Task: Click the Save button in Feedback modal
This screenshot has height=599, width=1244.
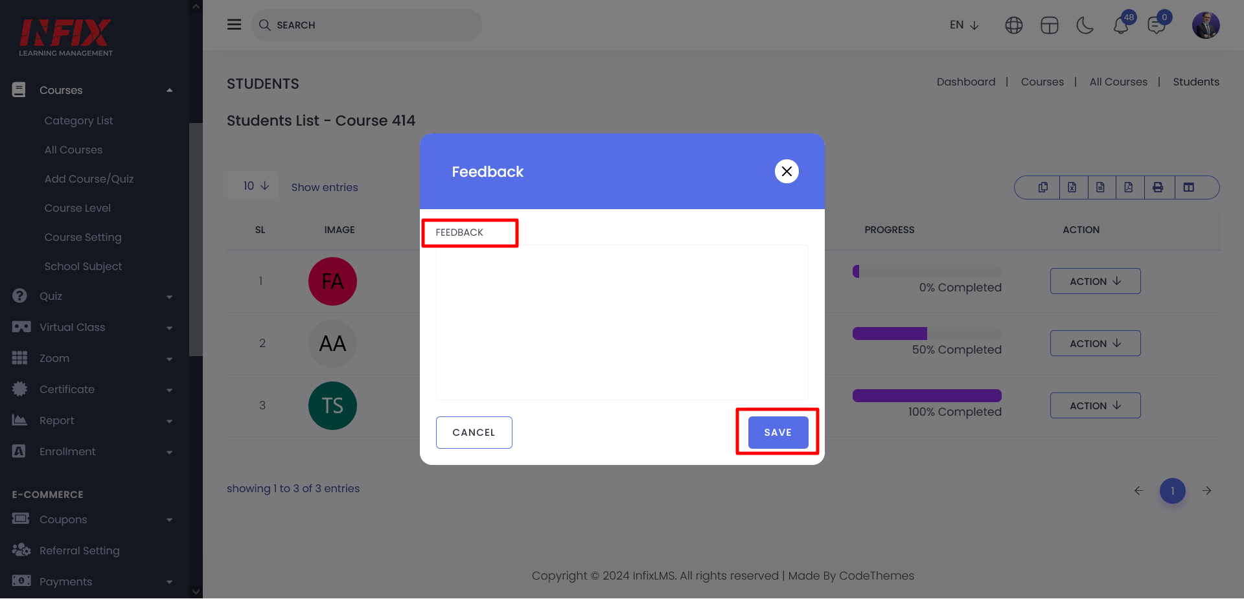Action: [777, 433]
